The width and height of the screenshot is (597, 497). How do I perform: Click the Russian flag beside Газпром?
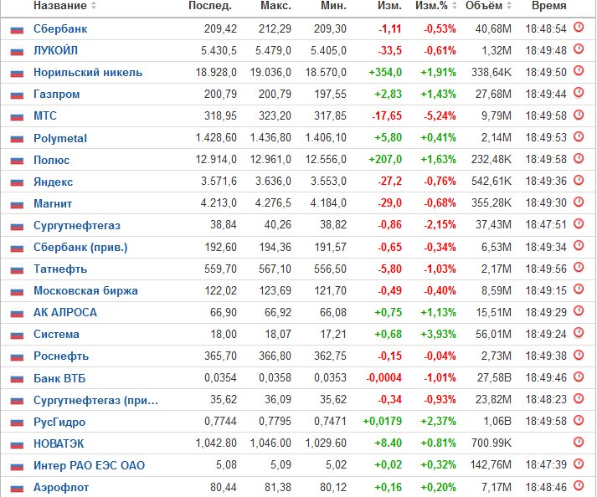[17, 95]
